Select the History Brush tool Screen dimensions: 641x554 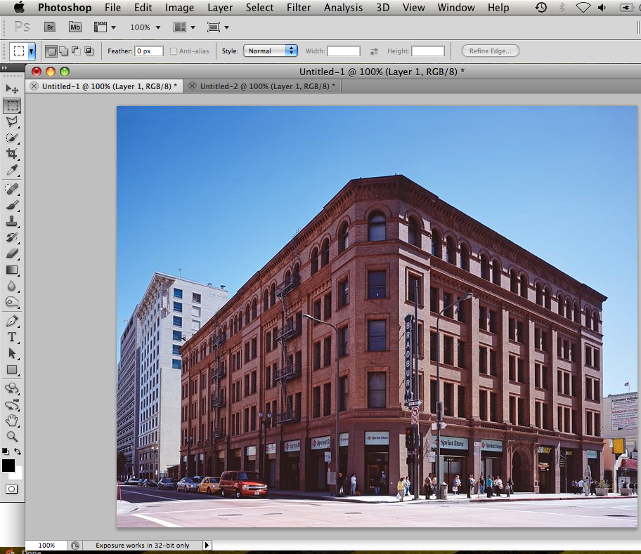(12, 237)
